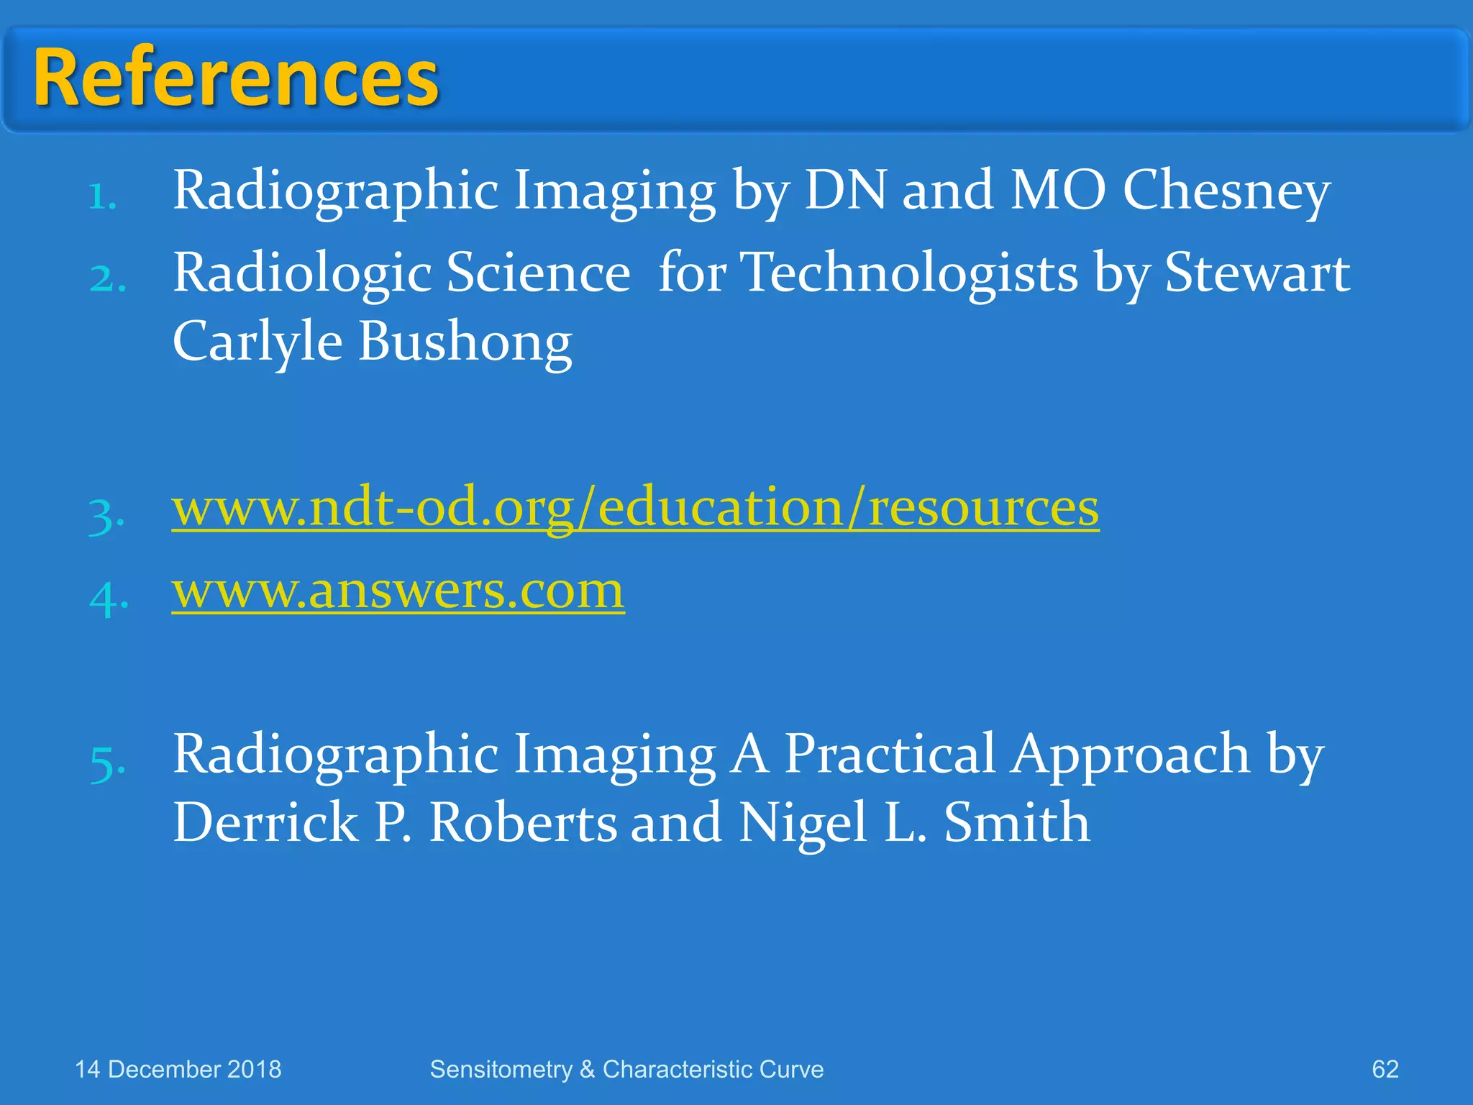Click the Radiologic Science for Technologists reference

(760, 273)
